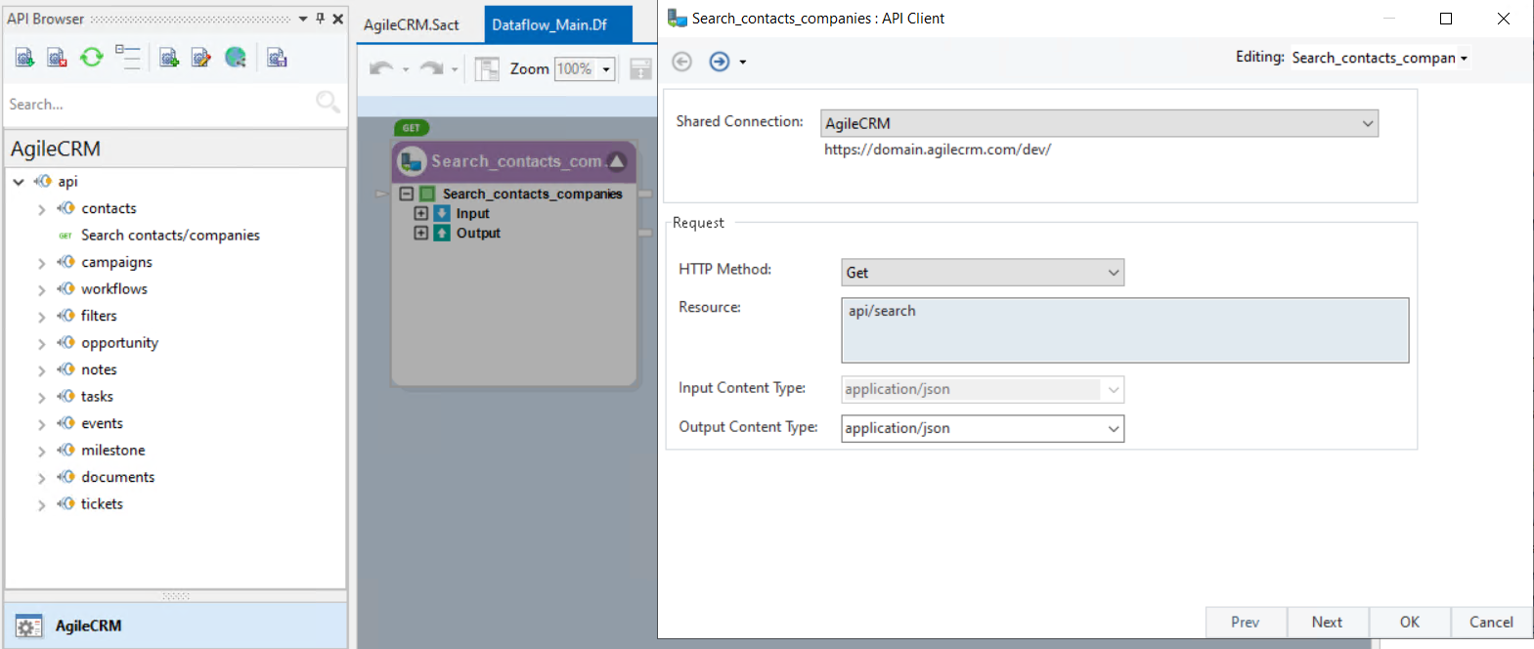Viewport: 1534px width, 649px height.
Task: Collapse the Search_contacts_com node with triangle button
Action: click(x=617, y=161)
